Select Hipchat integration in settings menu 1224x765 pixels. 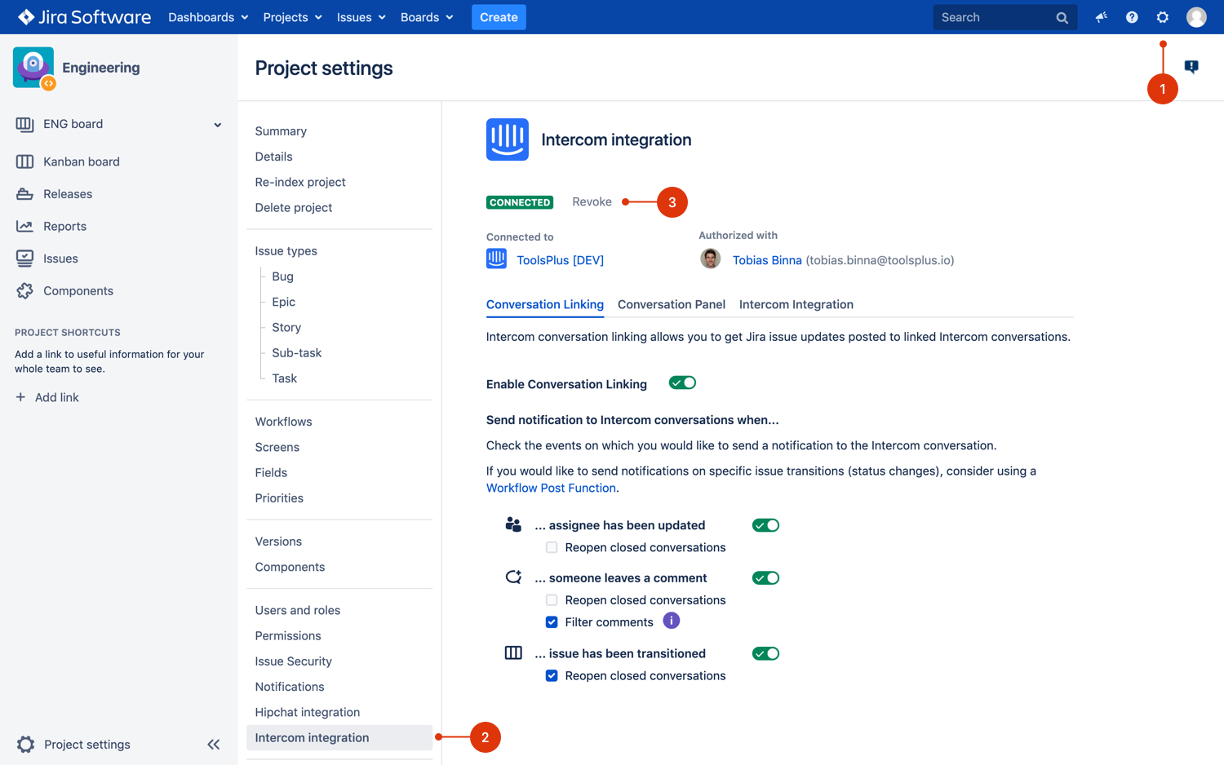click(307, 712)
